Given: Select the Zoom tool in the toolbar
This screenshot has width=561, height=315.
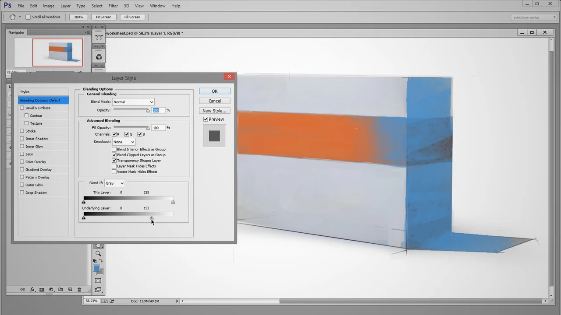Looking at the screenshot, I should click(x=98, y=254).
